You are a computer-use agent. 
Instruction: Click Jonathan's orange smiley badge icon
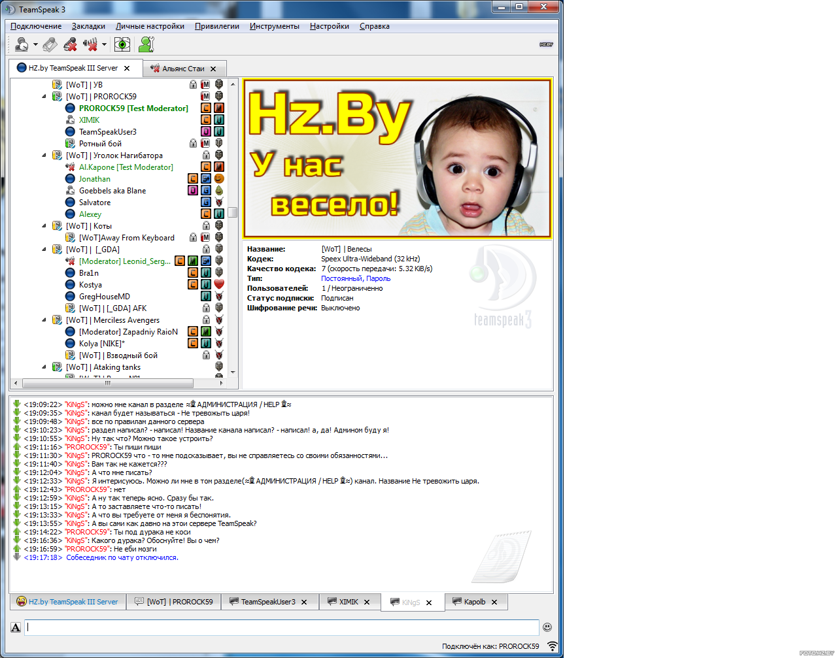(219, 179)
